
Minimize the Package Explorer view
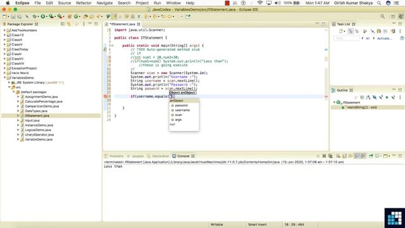click(90, 24)
